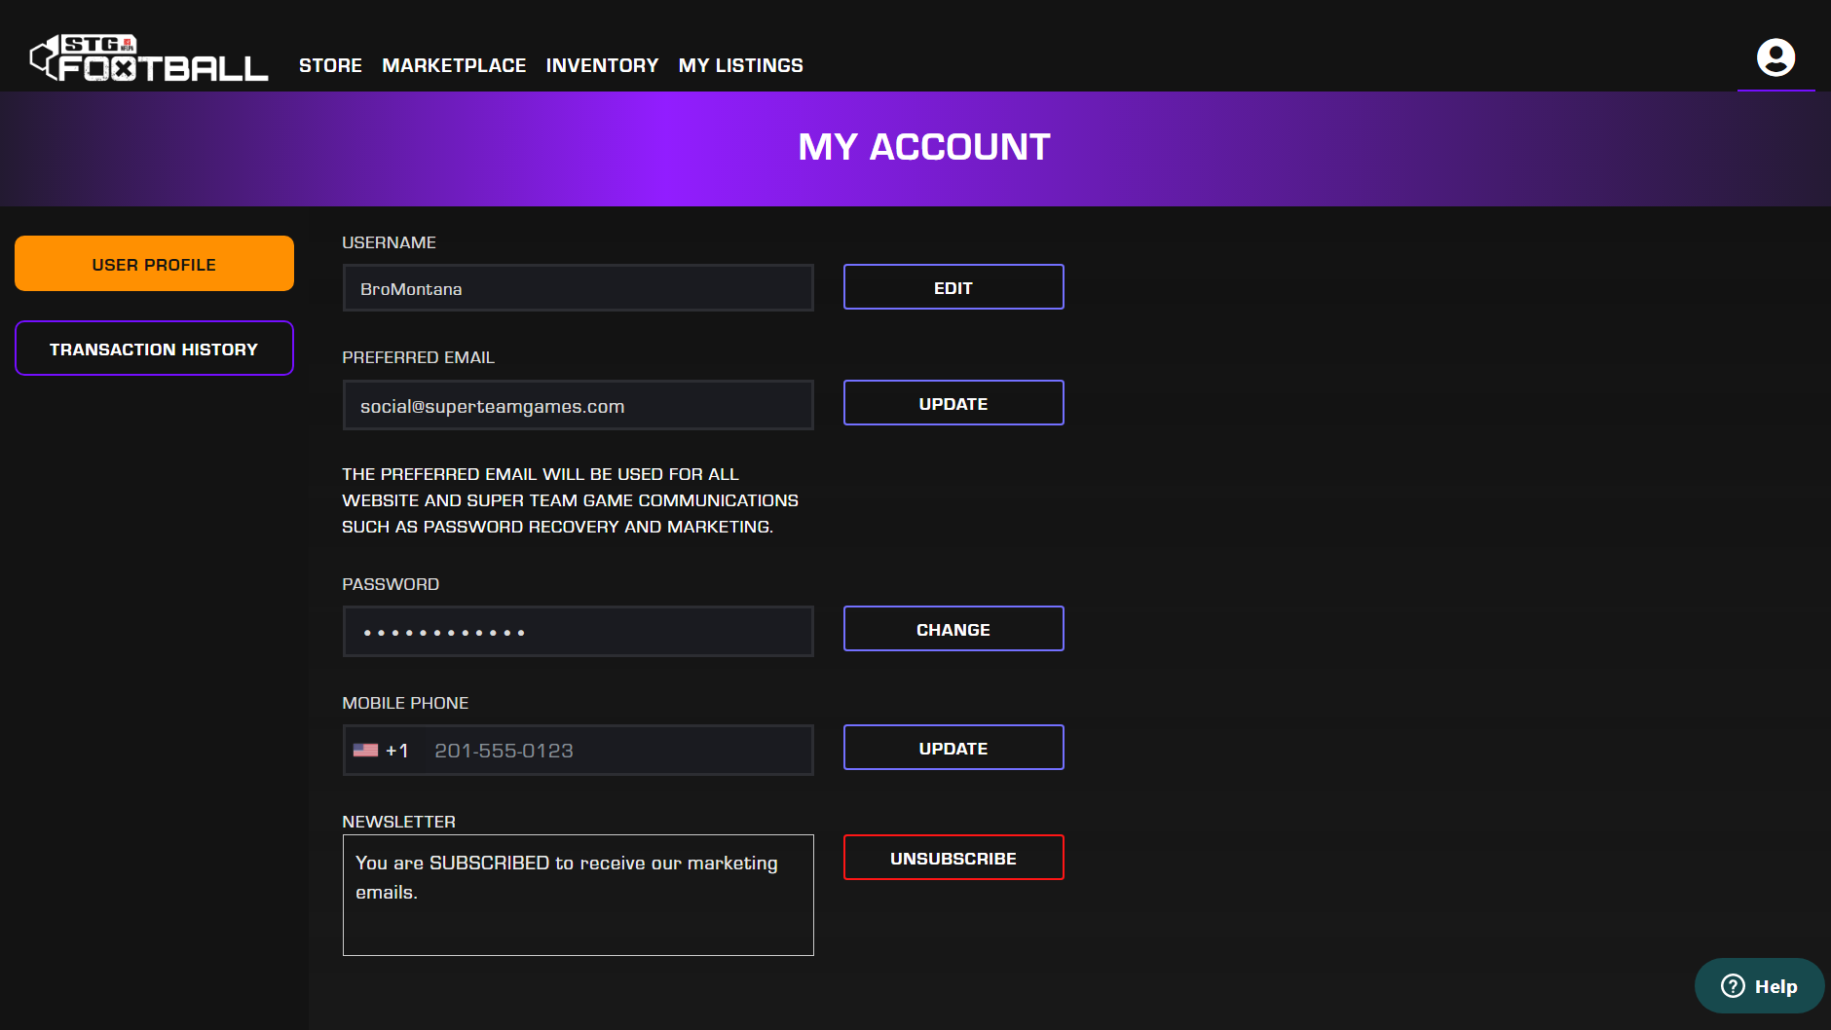Click the mobile phone number input

pyautogui.click(x=618, y=751)
